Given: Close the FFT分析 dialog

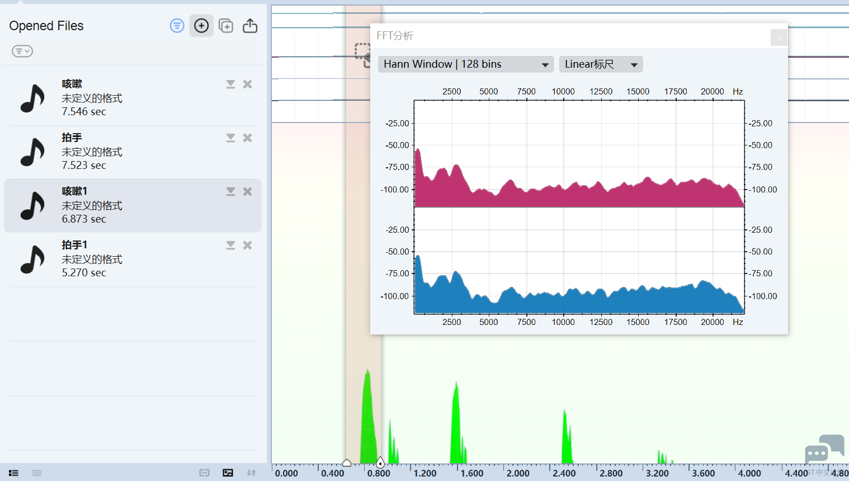Looking at the screenshot, I should click(x=779, y=37).
